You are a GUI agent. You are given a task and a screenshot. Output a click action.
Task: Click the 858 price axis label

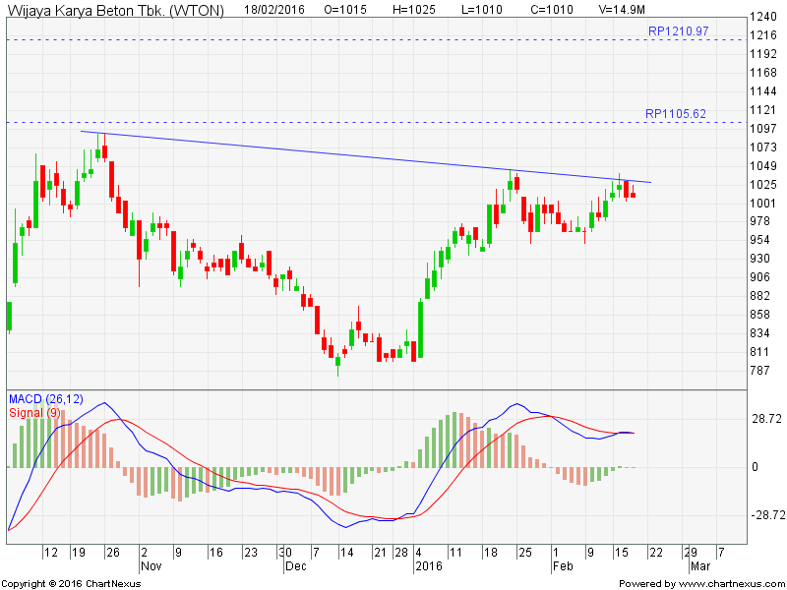759,315
